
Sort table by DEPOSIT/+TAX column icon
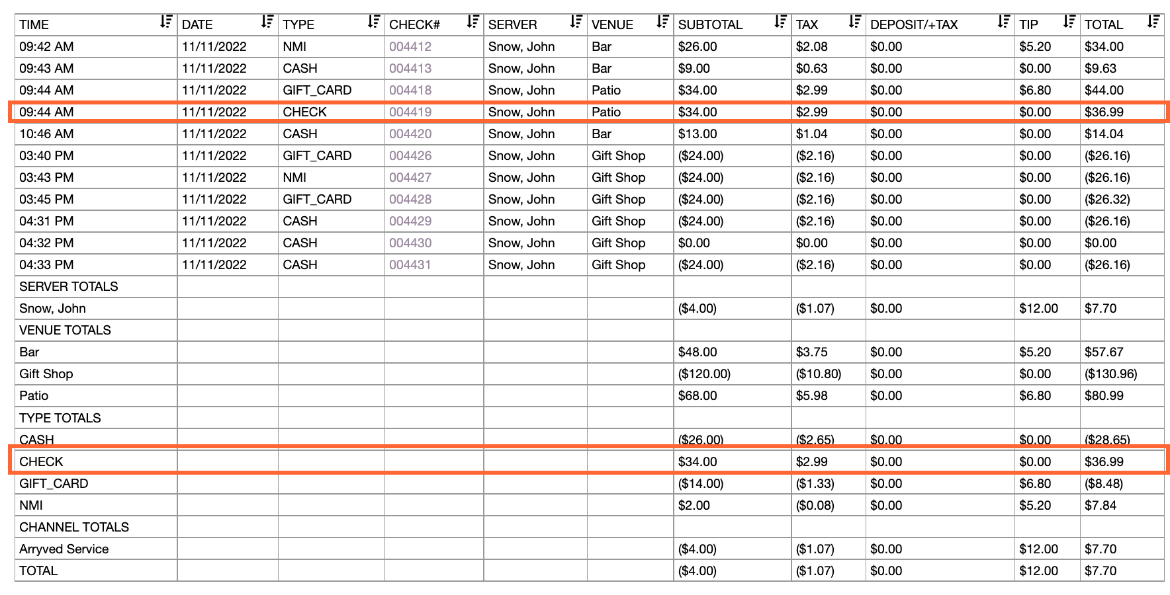tap(1004, 22)
